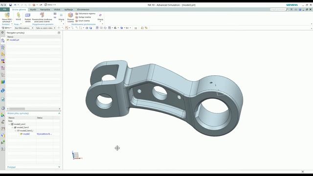Select model2.prt in the navigator
This screenshot has width=313, height=176.
click(14, 40)
